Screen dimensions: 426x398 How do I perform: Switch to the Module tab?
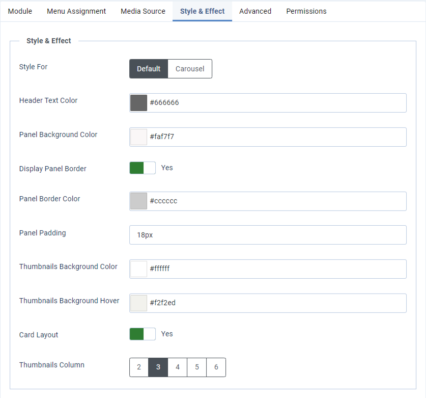click(x=20, y=11)
